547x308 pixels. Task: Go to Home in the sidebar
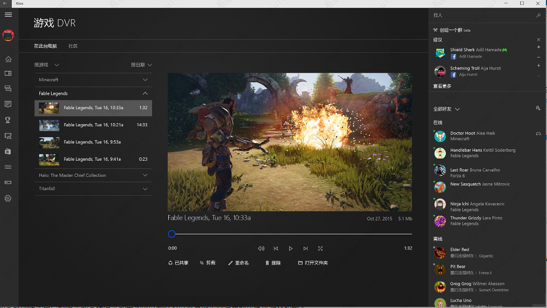click(8, 59)
